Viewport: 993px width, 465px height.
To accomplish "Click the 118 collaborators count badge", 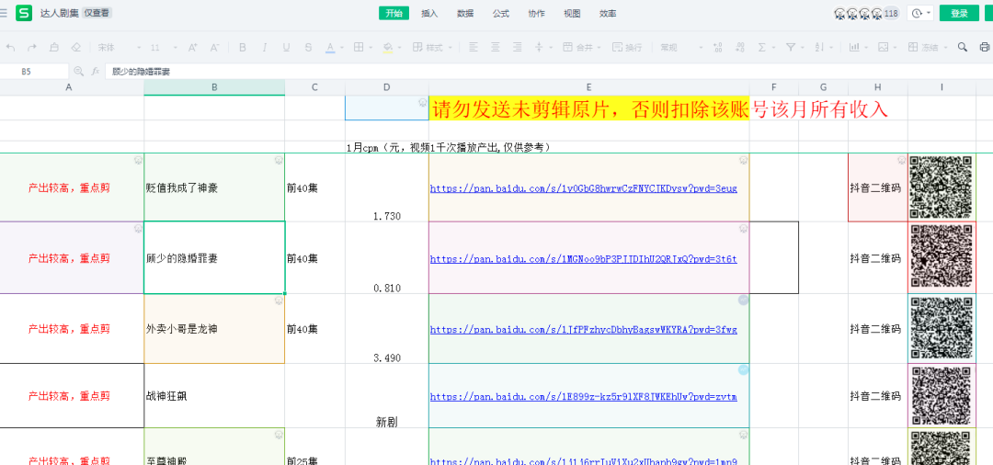I will 891,13.
